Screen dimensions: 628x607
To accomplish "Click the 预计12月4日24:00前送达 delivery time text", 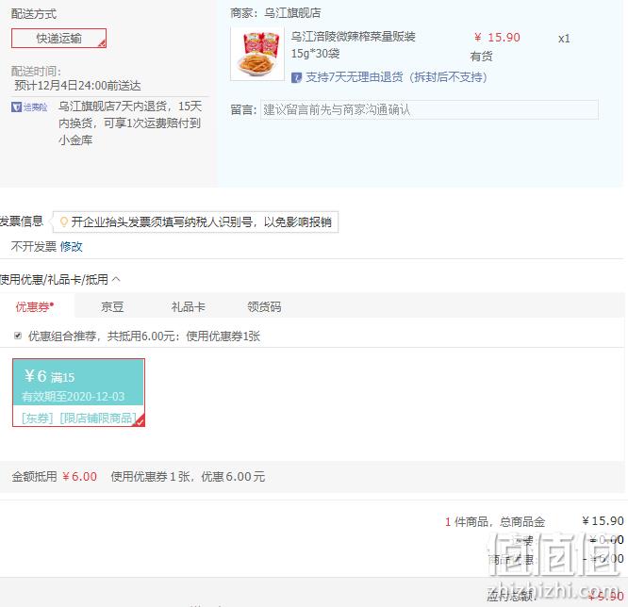I will 77,86.
